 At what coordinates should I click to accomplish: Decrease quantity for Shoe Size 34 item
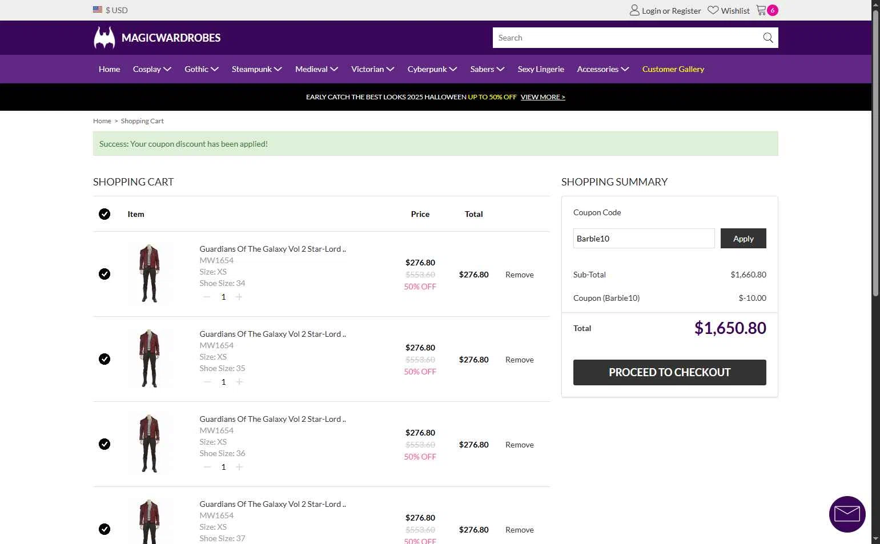pos(207,297)
